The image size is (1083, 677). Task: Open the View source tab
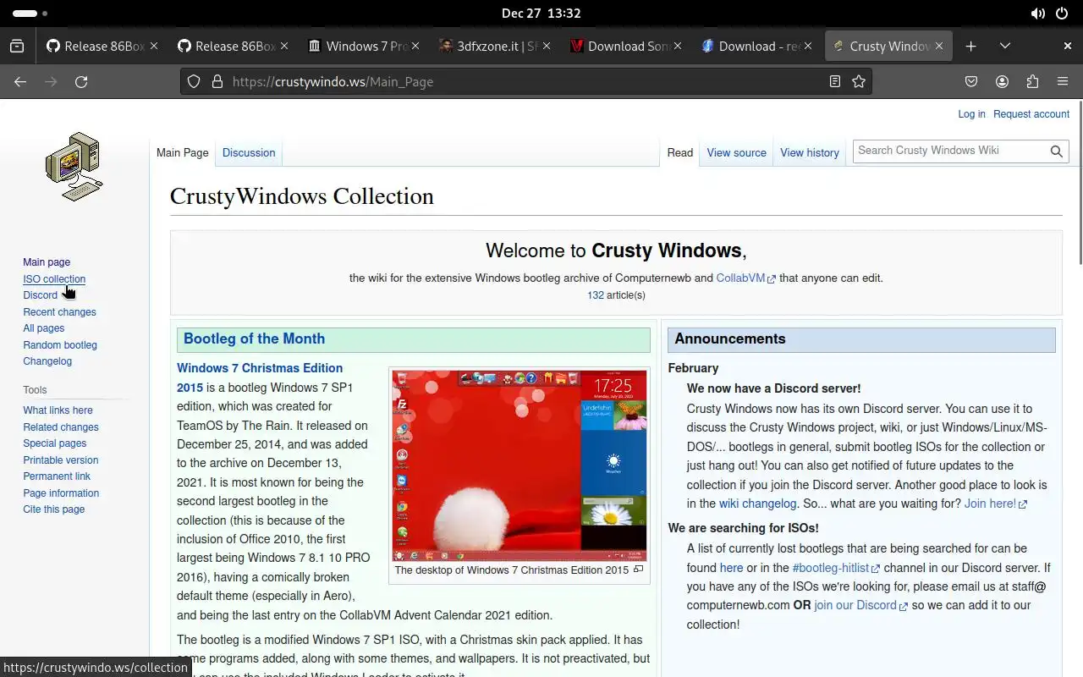(x=736, y=152)
